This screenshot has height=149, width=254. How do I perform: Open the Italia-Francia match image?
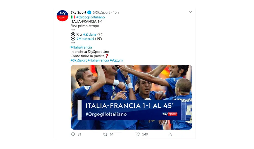pos(131,97)
